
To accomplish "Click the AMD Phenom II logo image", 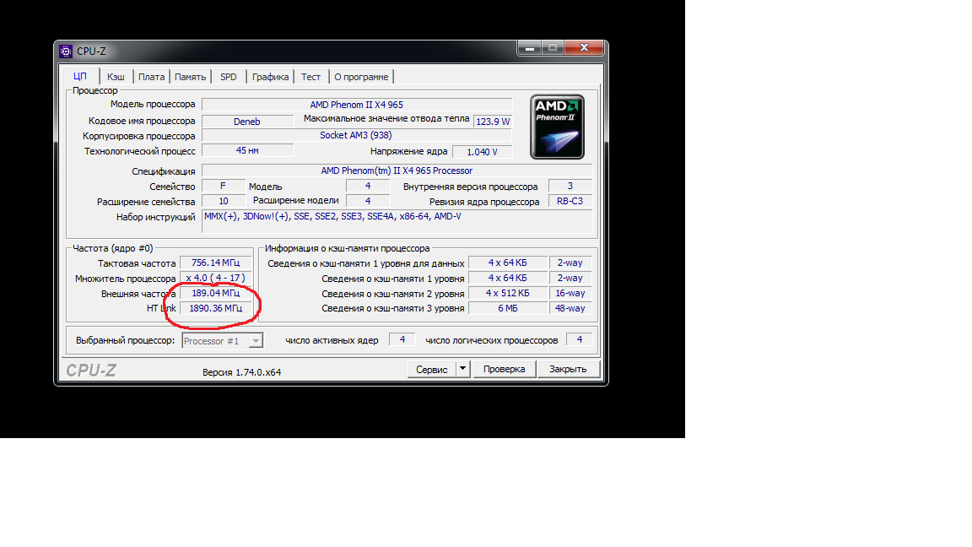I will coord(557,127).
